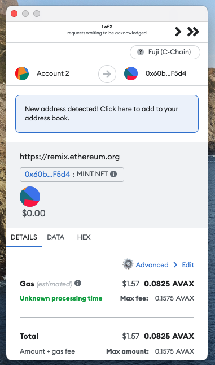The width and height of the screenshot is (215, 365).
Task: Click the 0x60b...F5d4 contract address link
Action: click(x=47, y=174)
